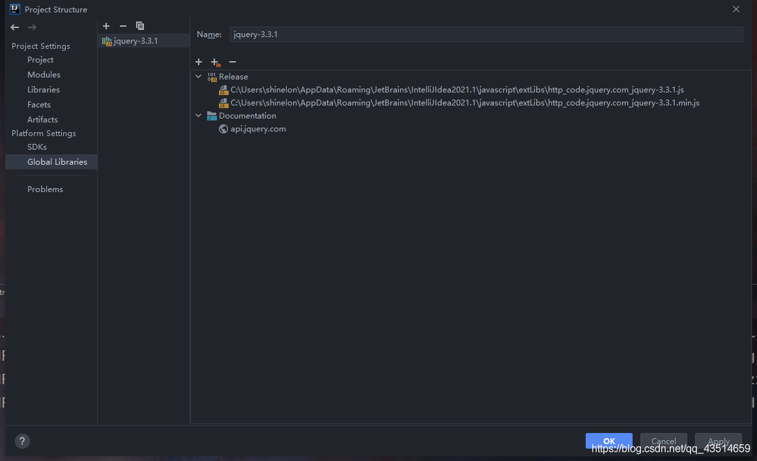The height and width of the screenshot is (461, 757).
Task: Copy the selected library
Action: [x=140, y=26]
